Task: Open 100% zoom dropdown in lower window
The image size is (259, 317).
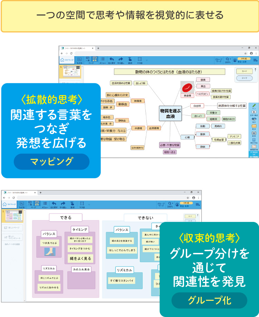Action: click(170, 205)
